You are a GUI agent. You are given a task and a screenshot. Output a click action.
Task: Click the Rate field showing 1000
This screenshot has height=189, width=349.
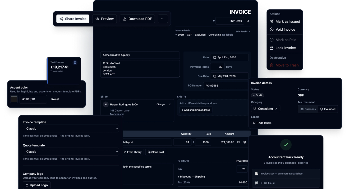(x=203, y=142)
